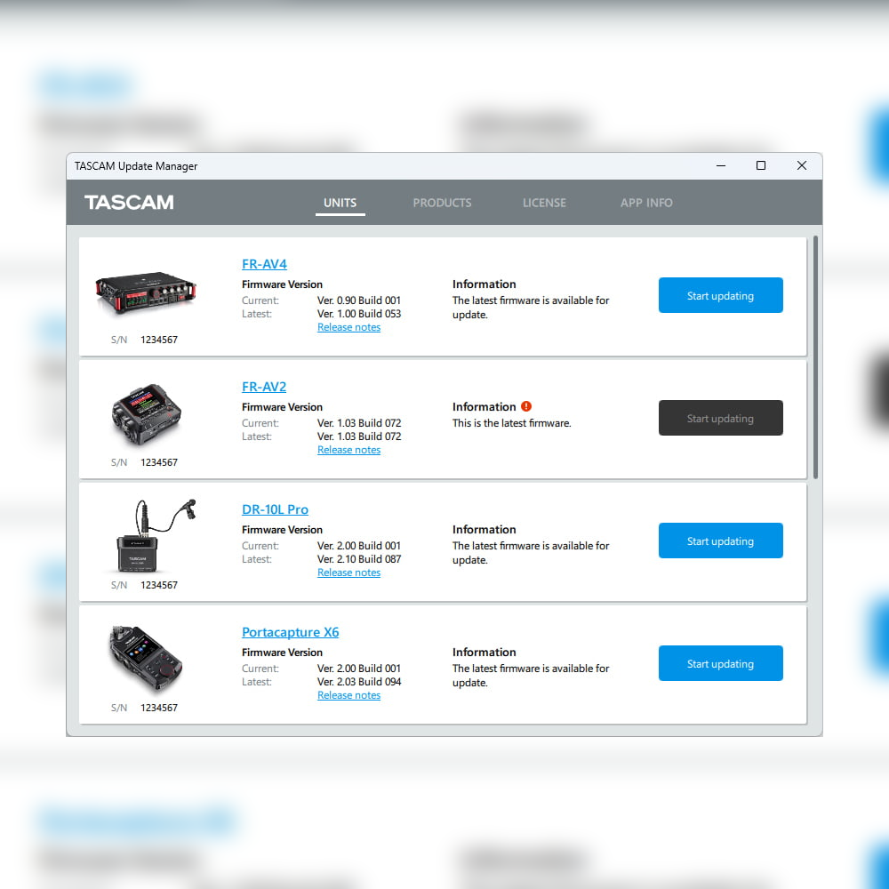Start updating the Portacapture X6 firmware
889x889 pixels.
[720, 663]
